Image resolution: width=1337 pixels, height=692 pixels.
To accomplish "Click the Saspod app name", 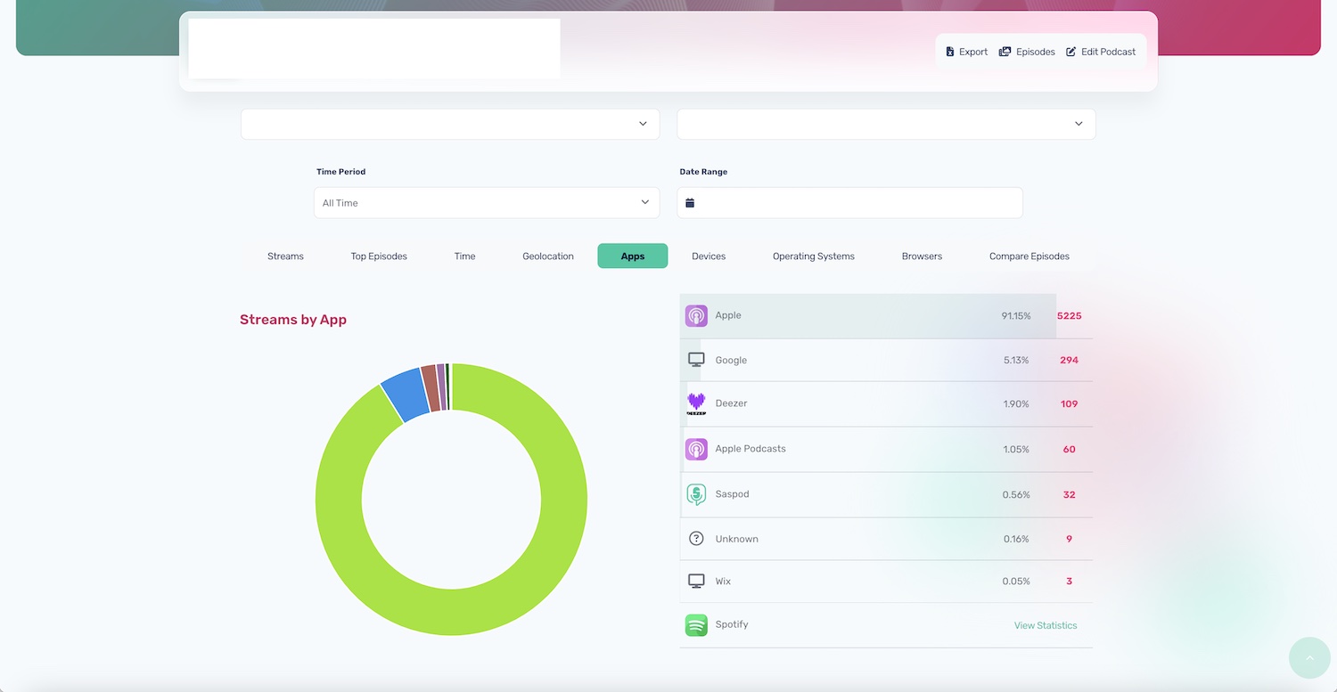I will pos(732,494).
